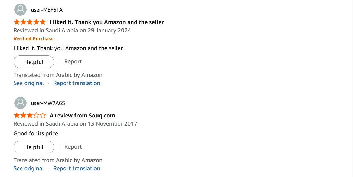353x177 pixels.
Task: Mark the "Good for its price" review Helpful
Action: tap(34, 147)
